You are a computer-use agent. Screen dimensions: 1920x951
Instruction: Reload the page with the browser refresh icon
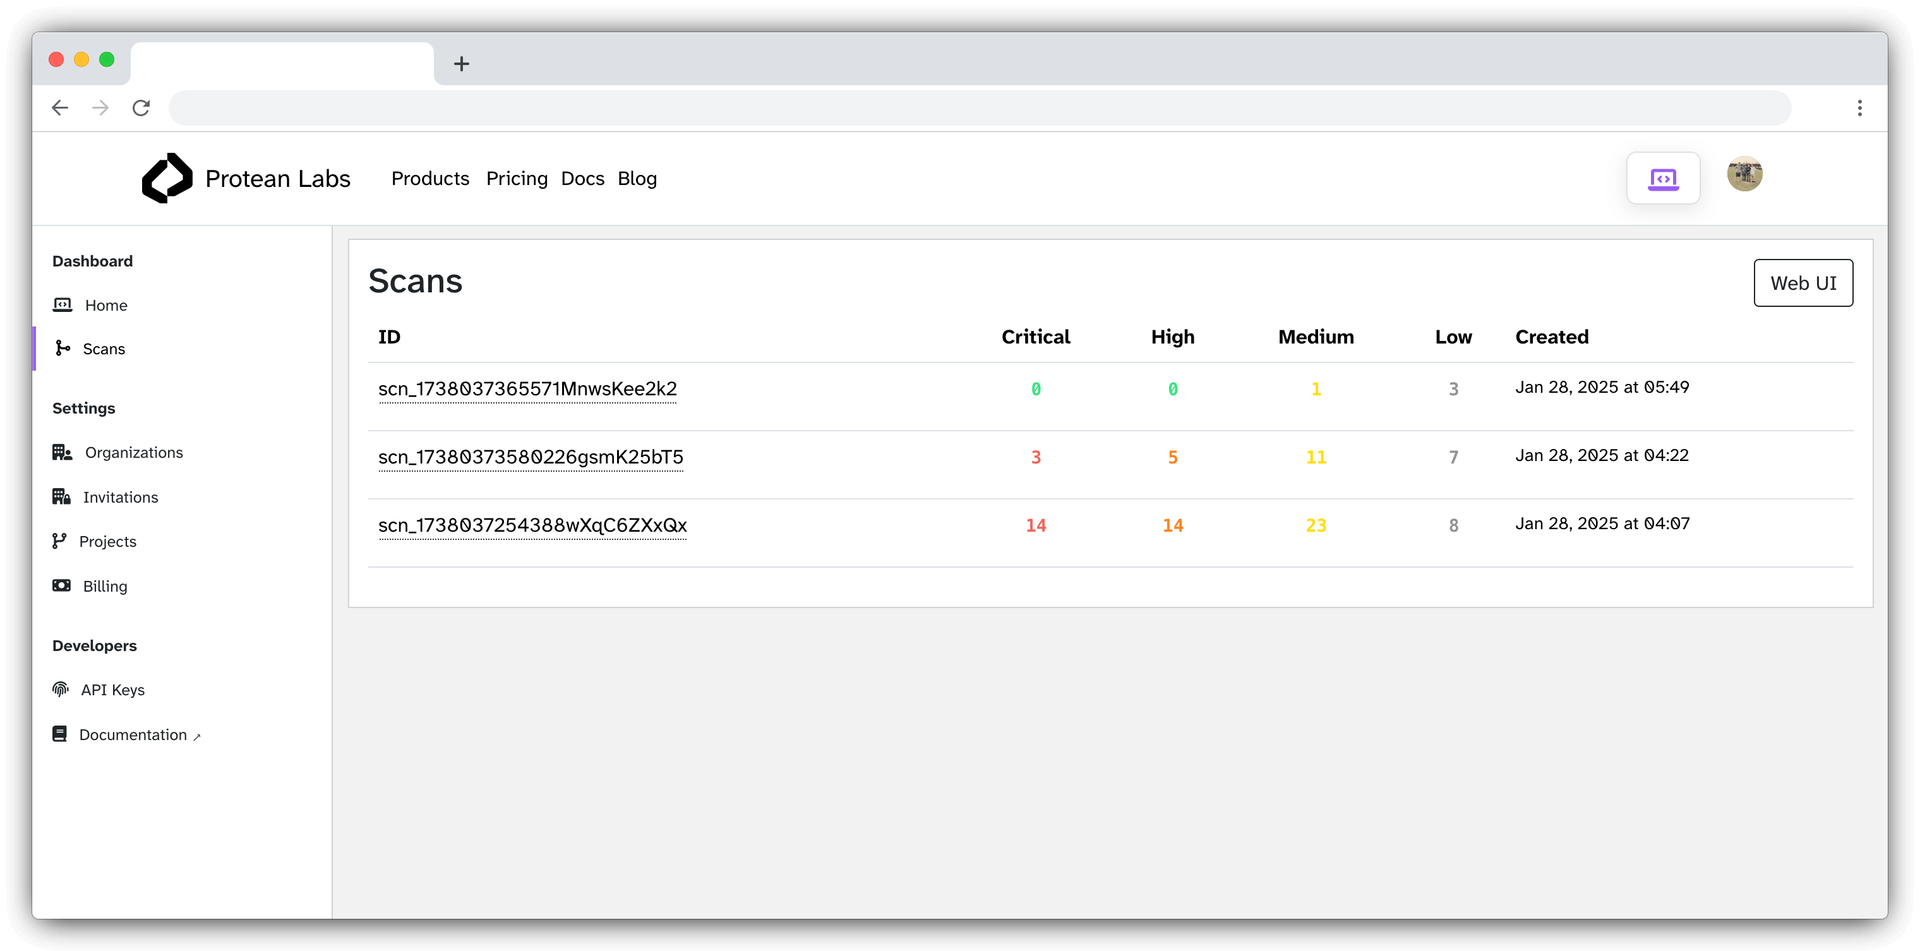tap(141, 108)
